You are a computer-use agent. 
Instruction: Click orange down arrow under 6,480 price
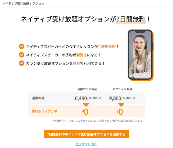(x=86, y=105)
